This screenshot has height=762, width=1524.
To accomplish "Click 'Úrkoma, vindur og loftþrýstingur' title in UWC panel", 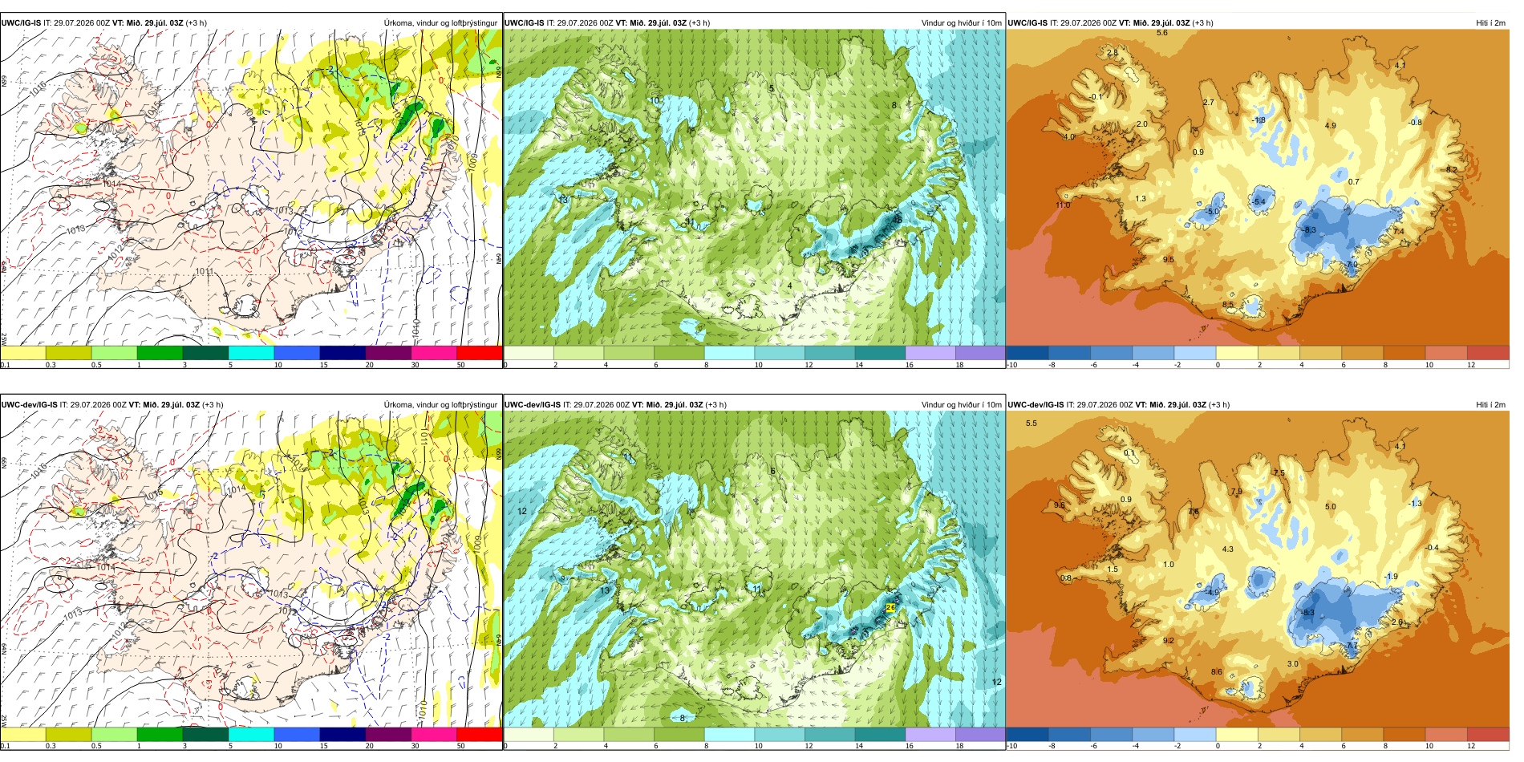I will point(440,23).
